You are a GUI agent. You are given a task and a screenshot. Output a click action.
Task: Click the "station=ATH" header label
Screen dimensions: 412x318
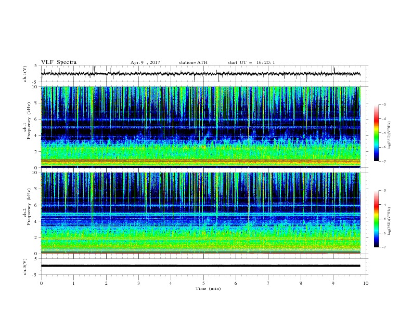click(x=193, y=62)
